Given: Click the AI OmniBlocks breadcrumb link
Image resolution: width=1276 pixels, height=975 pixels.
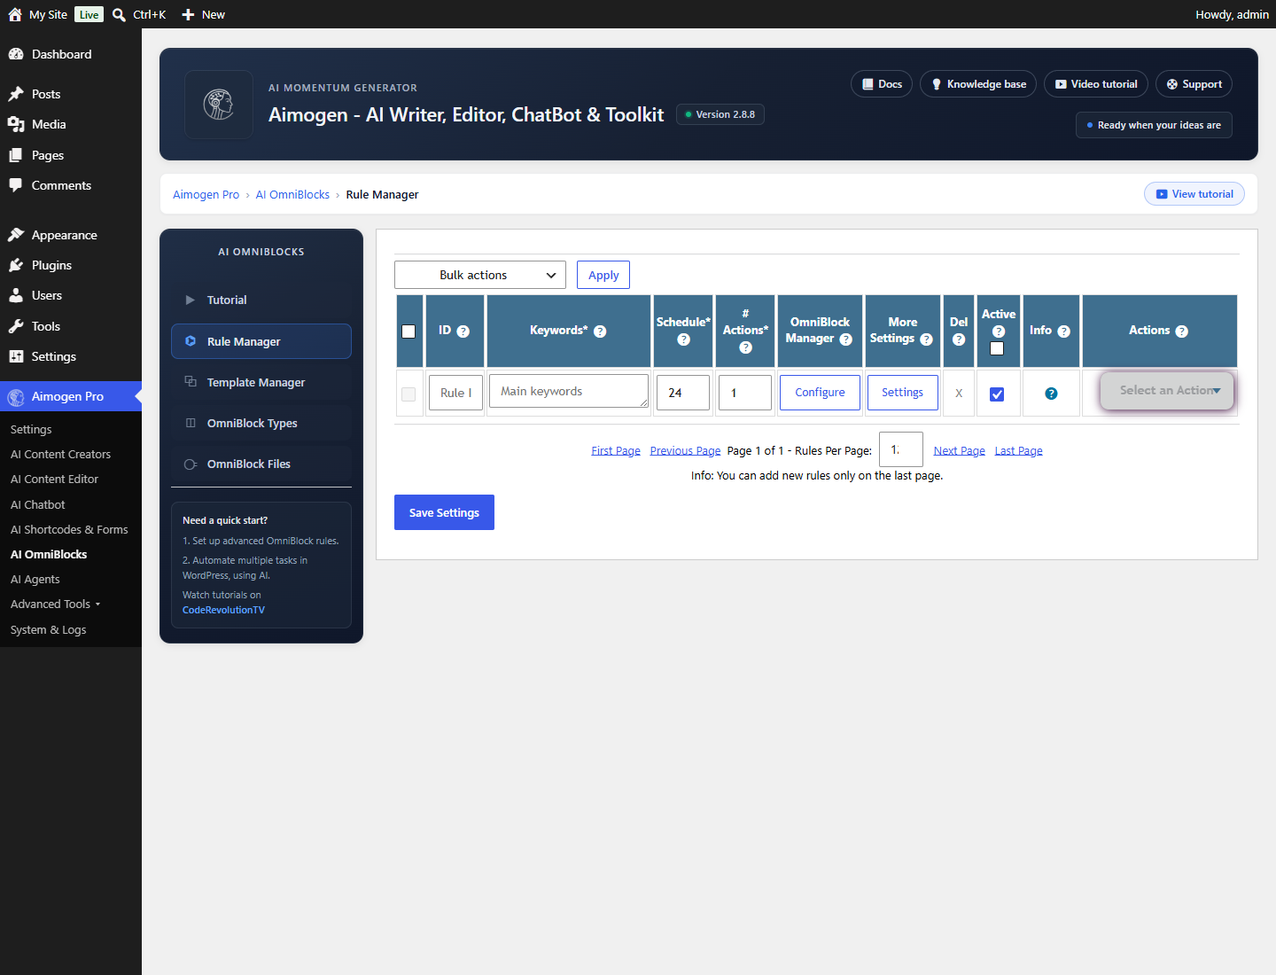Looking at the screenshot, I should click(292, 195).
